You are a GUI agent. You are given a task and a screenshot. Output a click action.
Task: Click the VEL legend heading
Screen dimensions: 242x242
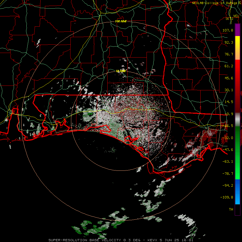(236, 16)
